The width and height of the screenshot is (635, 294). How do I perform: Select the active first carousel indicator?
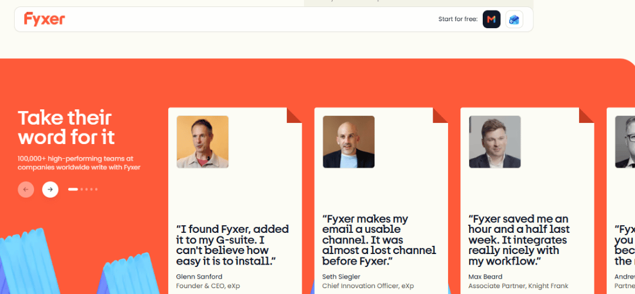[73, 189]
